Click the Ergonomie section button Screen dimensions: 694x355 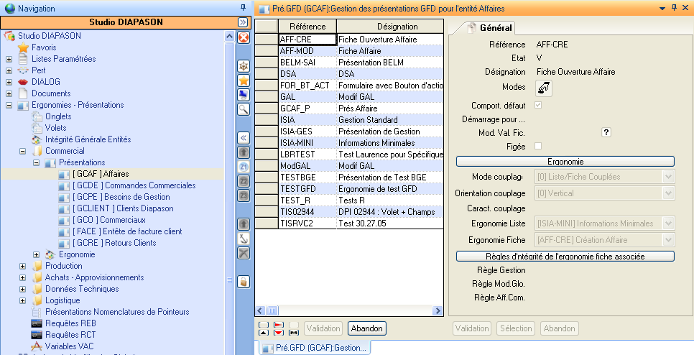click(x=565, y=162)
